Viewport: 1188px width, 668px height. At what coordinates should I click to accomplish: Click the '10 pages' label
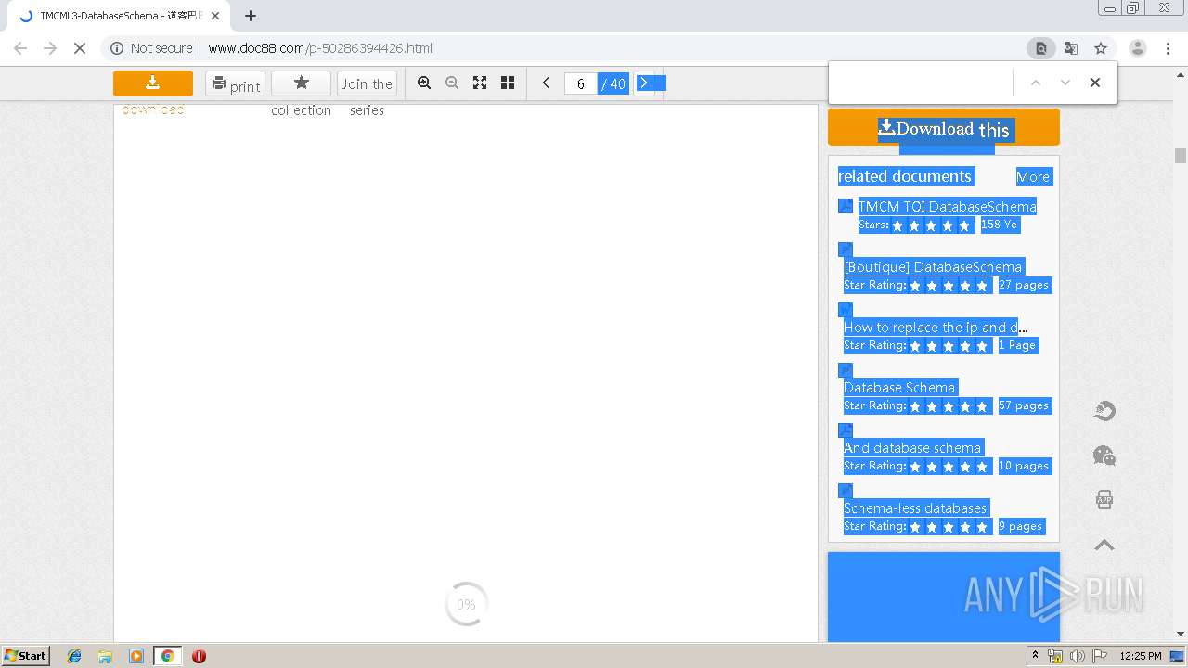(1024, 466)
